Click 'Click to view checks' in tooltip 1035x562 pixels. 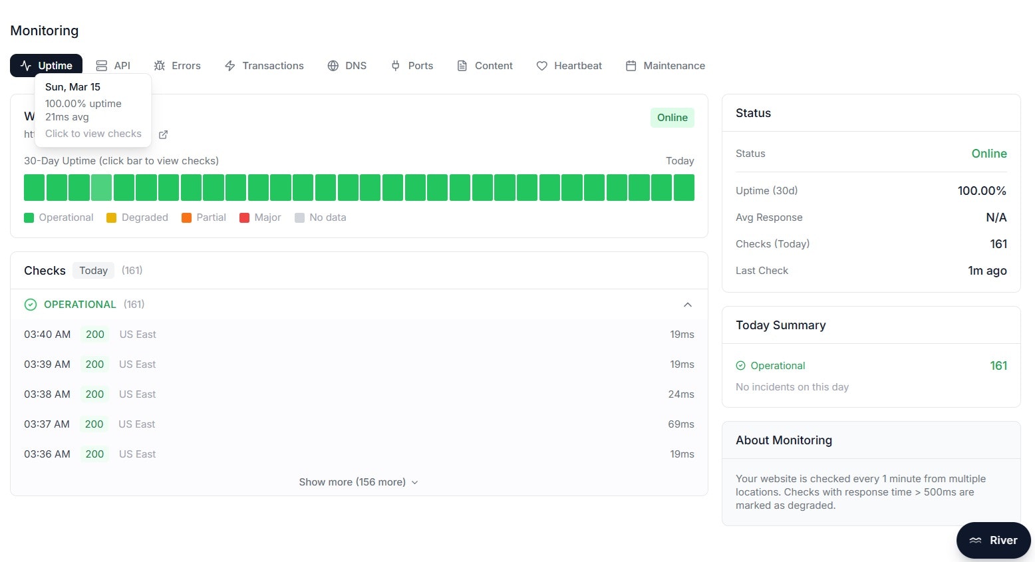pos(93,134)
